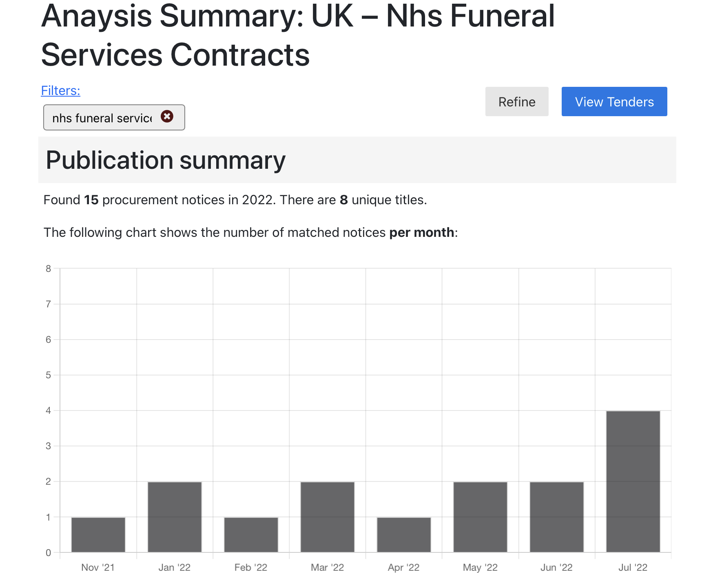The width and height of the screenshot is (702, 585).
Task: Click the y-axis value 4
Action: coord(49,411)
